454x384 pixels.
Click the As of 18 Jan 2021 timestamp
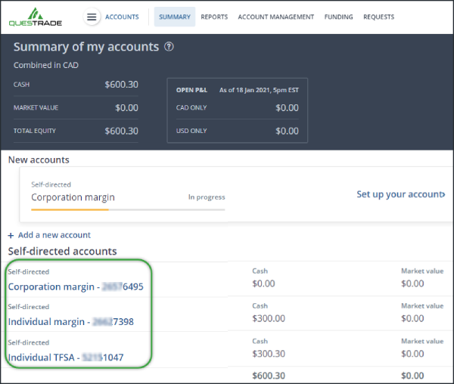(259, 90)
